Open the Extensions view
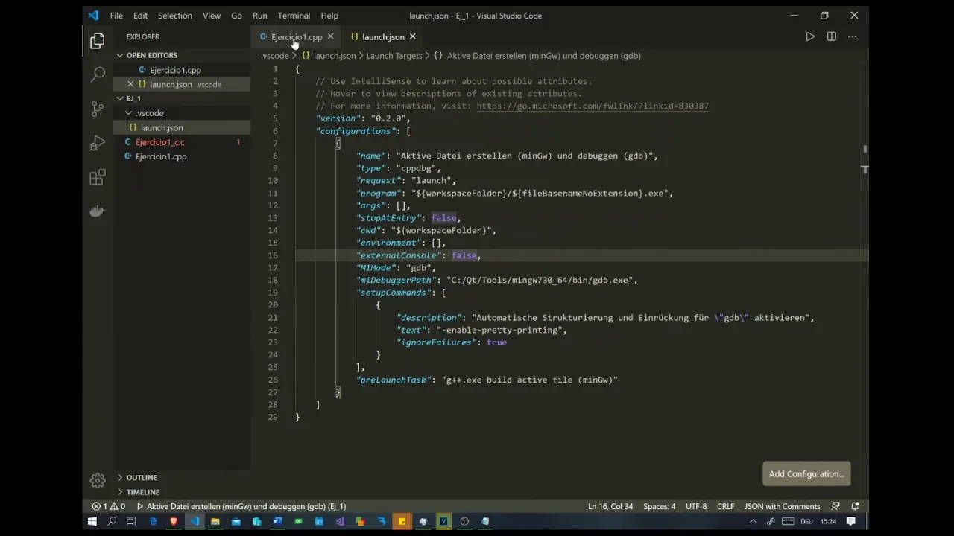Screen dimensions: 954x536 pos(98,177)
